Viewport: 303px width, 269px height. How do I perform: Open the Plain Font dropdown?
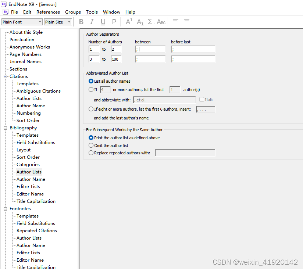(22, 22)
